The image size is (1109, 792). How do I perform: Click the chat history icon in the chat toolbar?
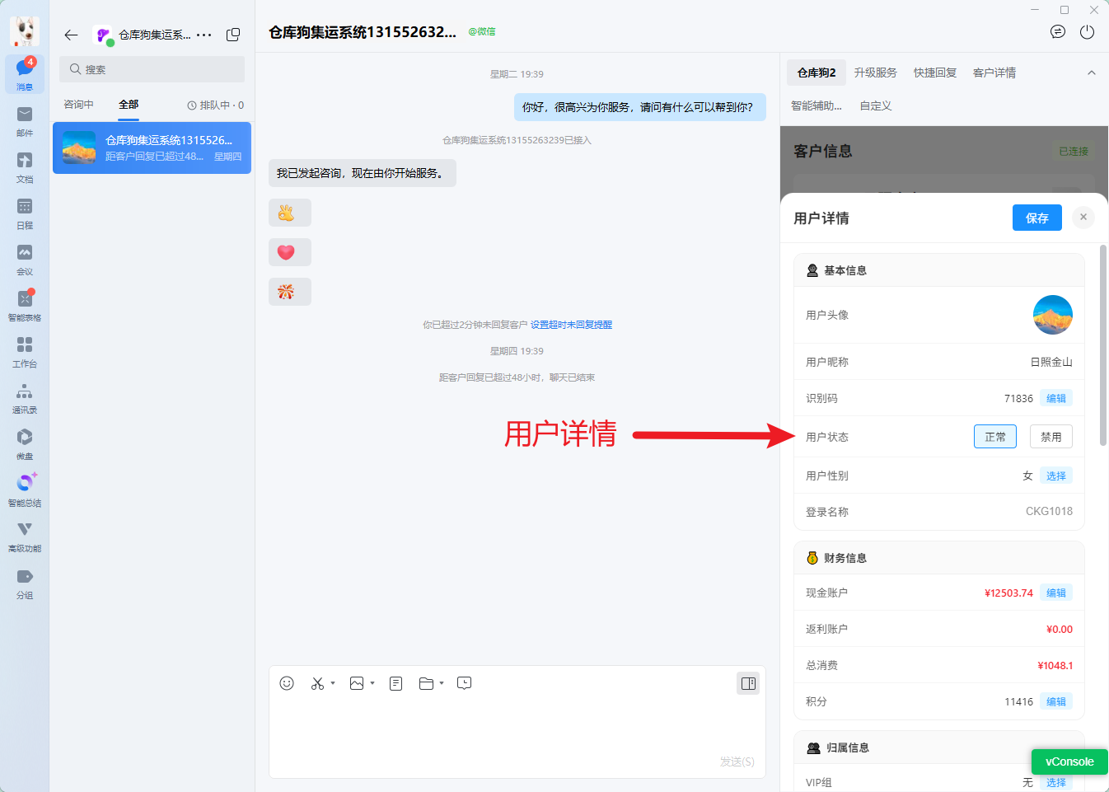(465, 683)
